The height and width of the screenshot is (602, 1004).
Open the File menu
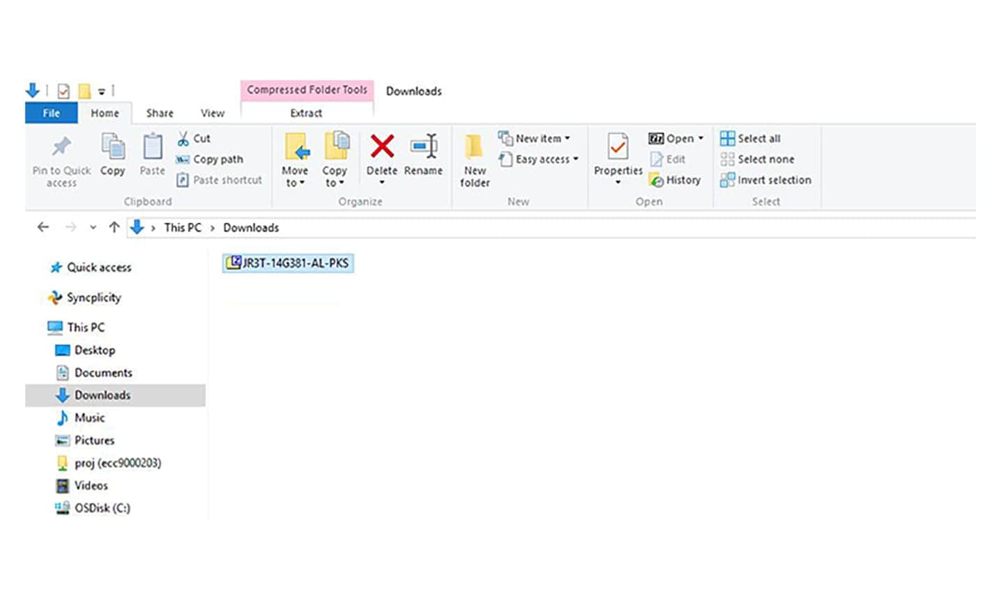tap(51, 113)
